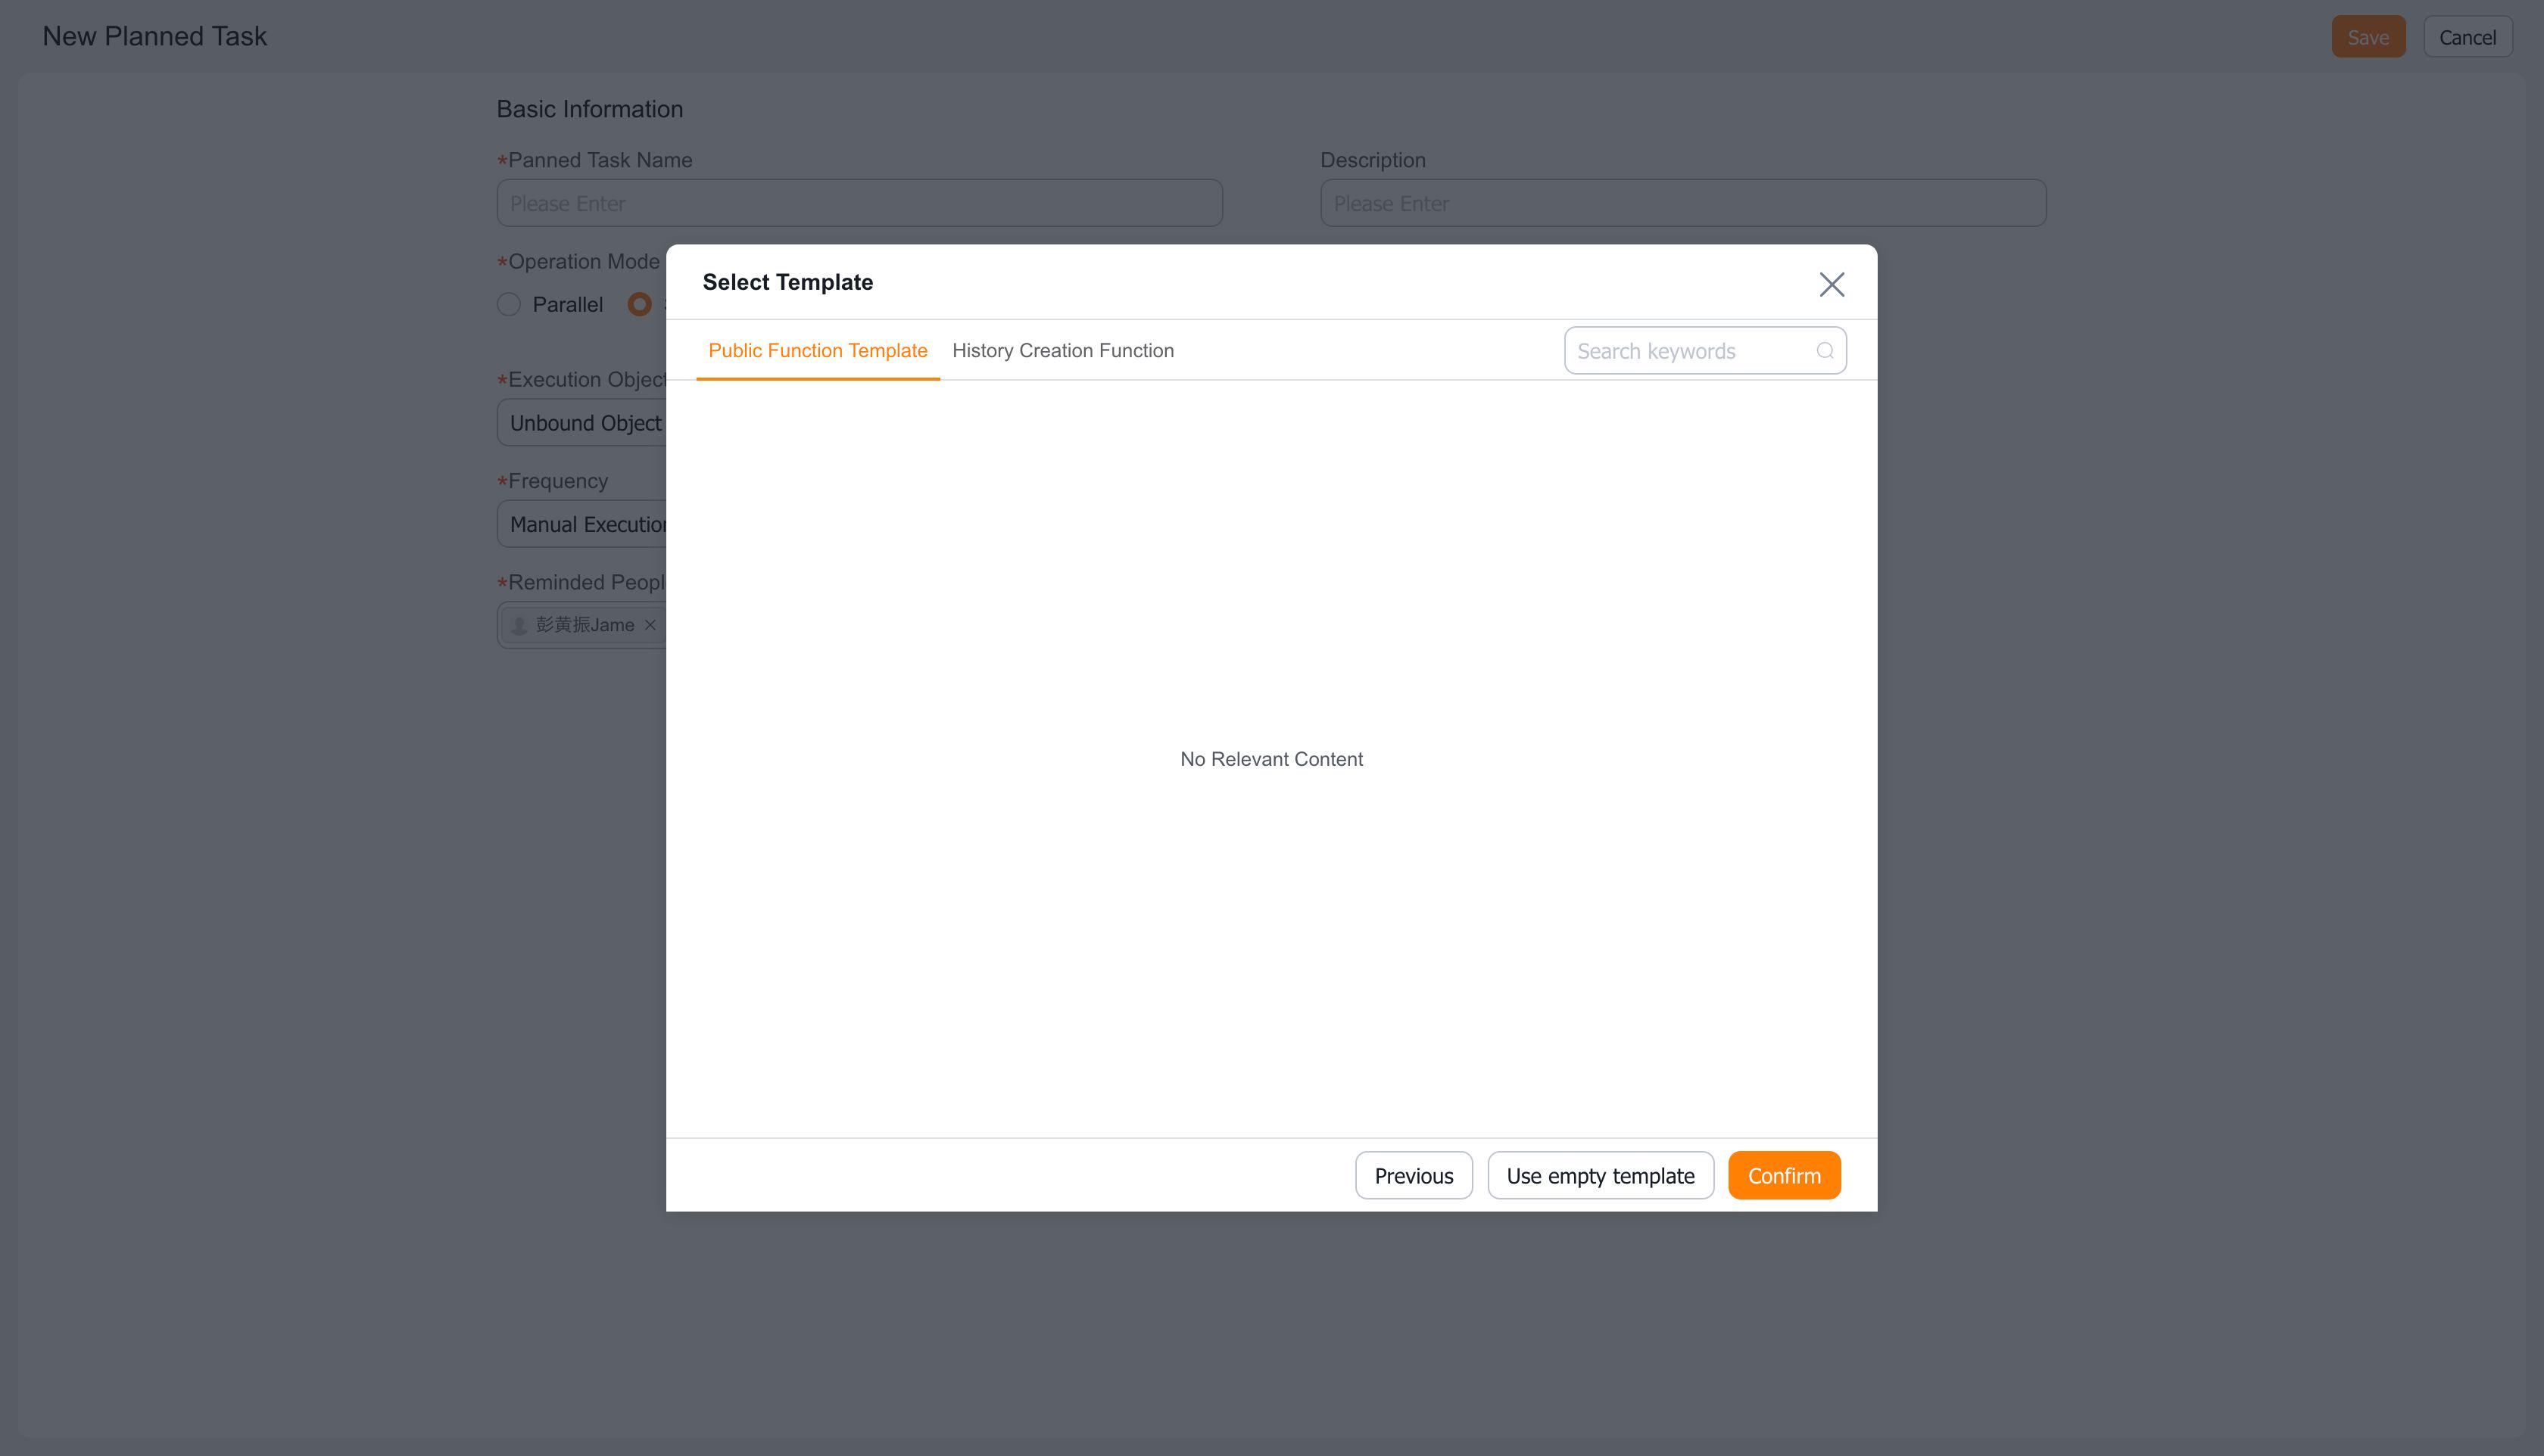Open the History Creation Function tab
Image resolution: width=2544 pixels, height=1456 pixels.
point(1062,351)
